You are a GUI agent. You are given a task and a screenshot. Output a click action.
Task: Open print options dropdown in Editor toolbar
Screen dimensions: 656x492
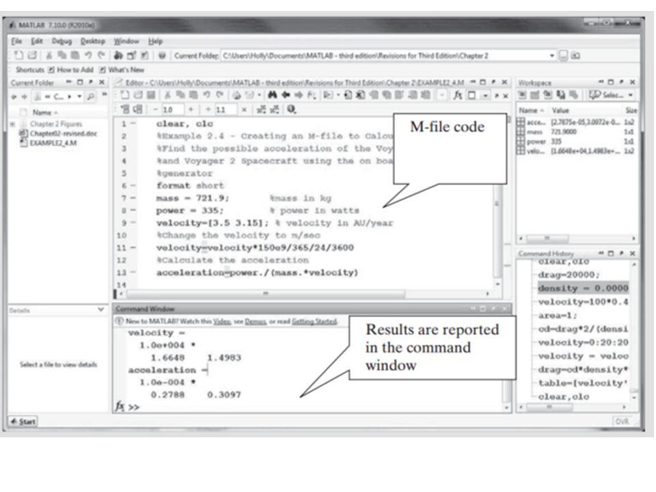tap(259, 96)
